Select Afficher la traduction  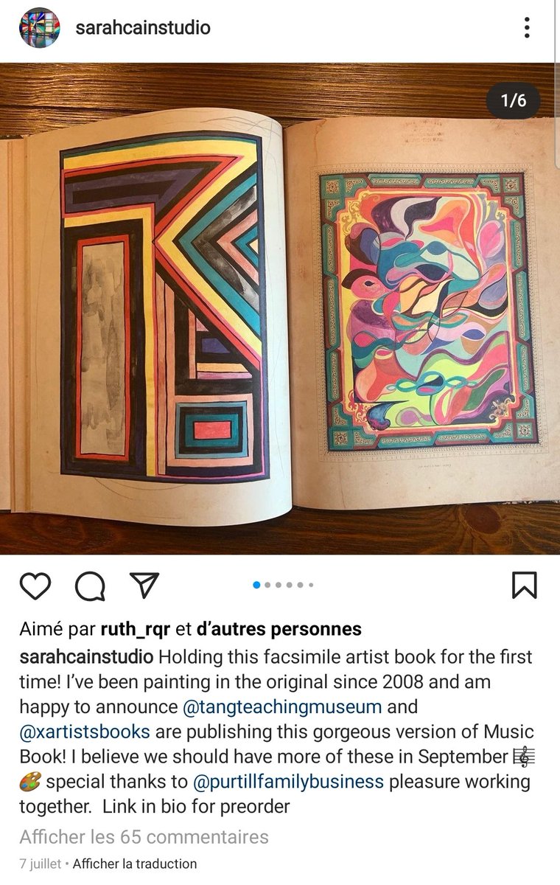[x=135, y=864]
